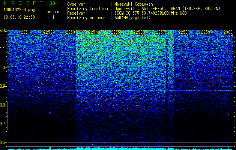Click the yellow spike marker on the bottom strip
The height and width of the screenshot is (150, 236).
tap(179, 147)
